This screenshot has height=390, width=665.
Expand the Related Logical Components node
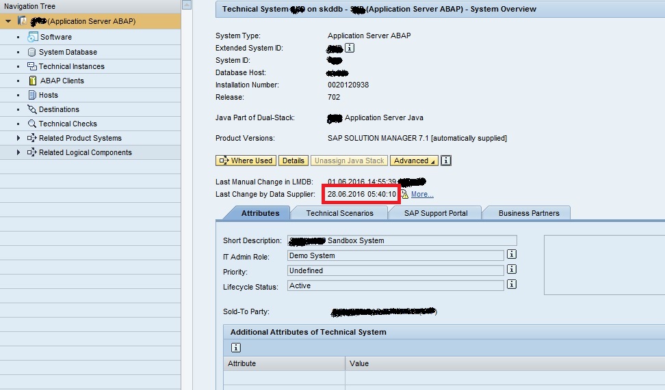18,152
